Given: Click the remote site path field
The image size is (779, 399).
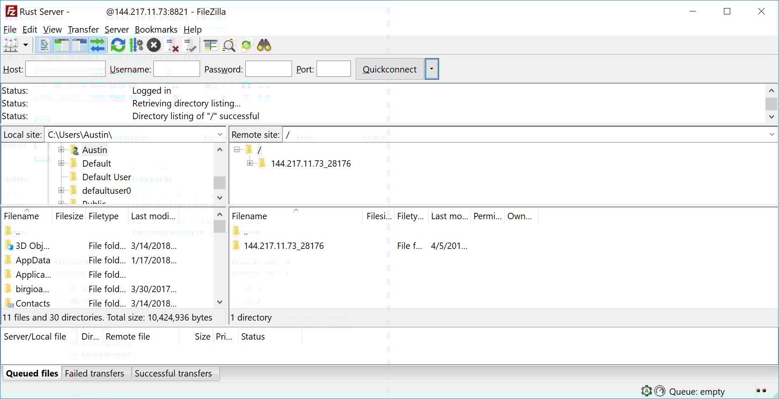Looking at the screenshot, I should tap(525, 134).
